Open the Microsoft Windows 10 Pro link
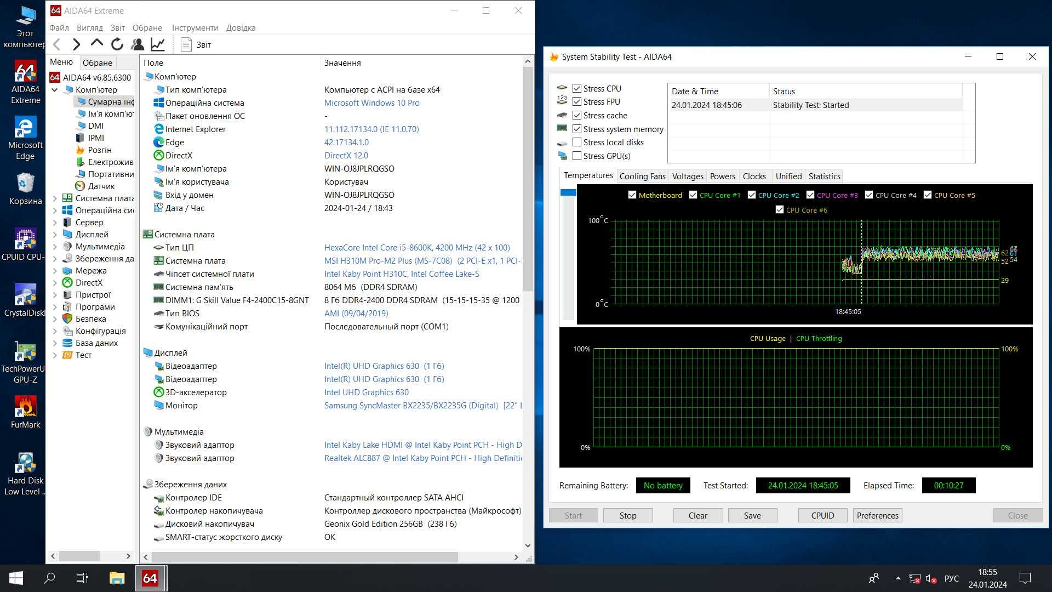The image size is (1052, 592). [371, 103]
